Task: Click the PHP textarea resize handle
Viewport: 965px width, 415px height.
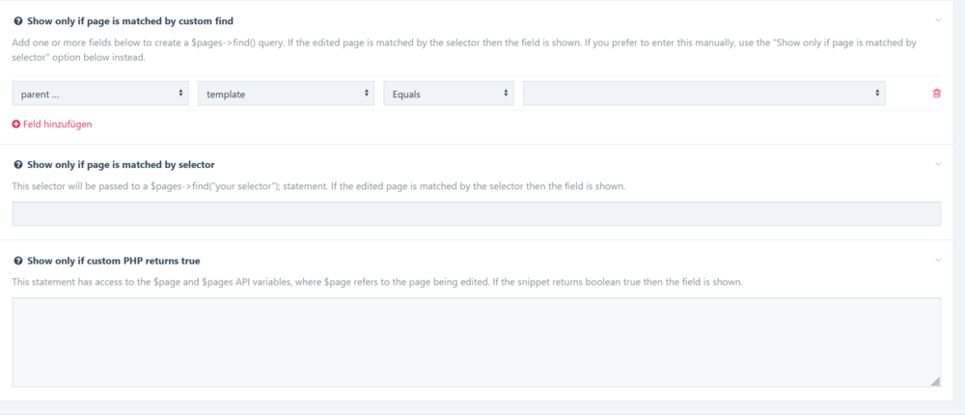Action: click(935, 382)
